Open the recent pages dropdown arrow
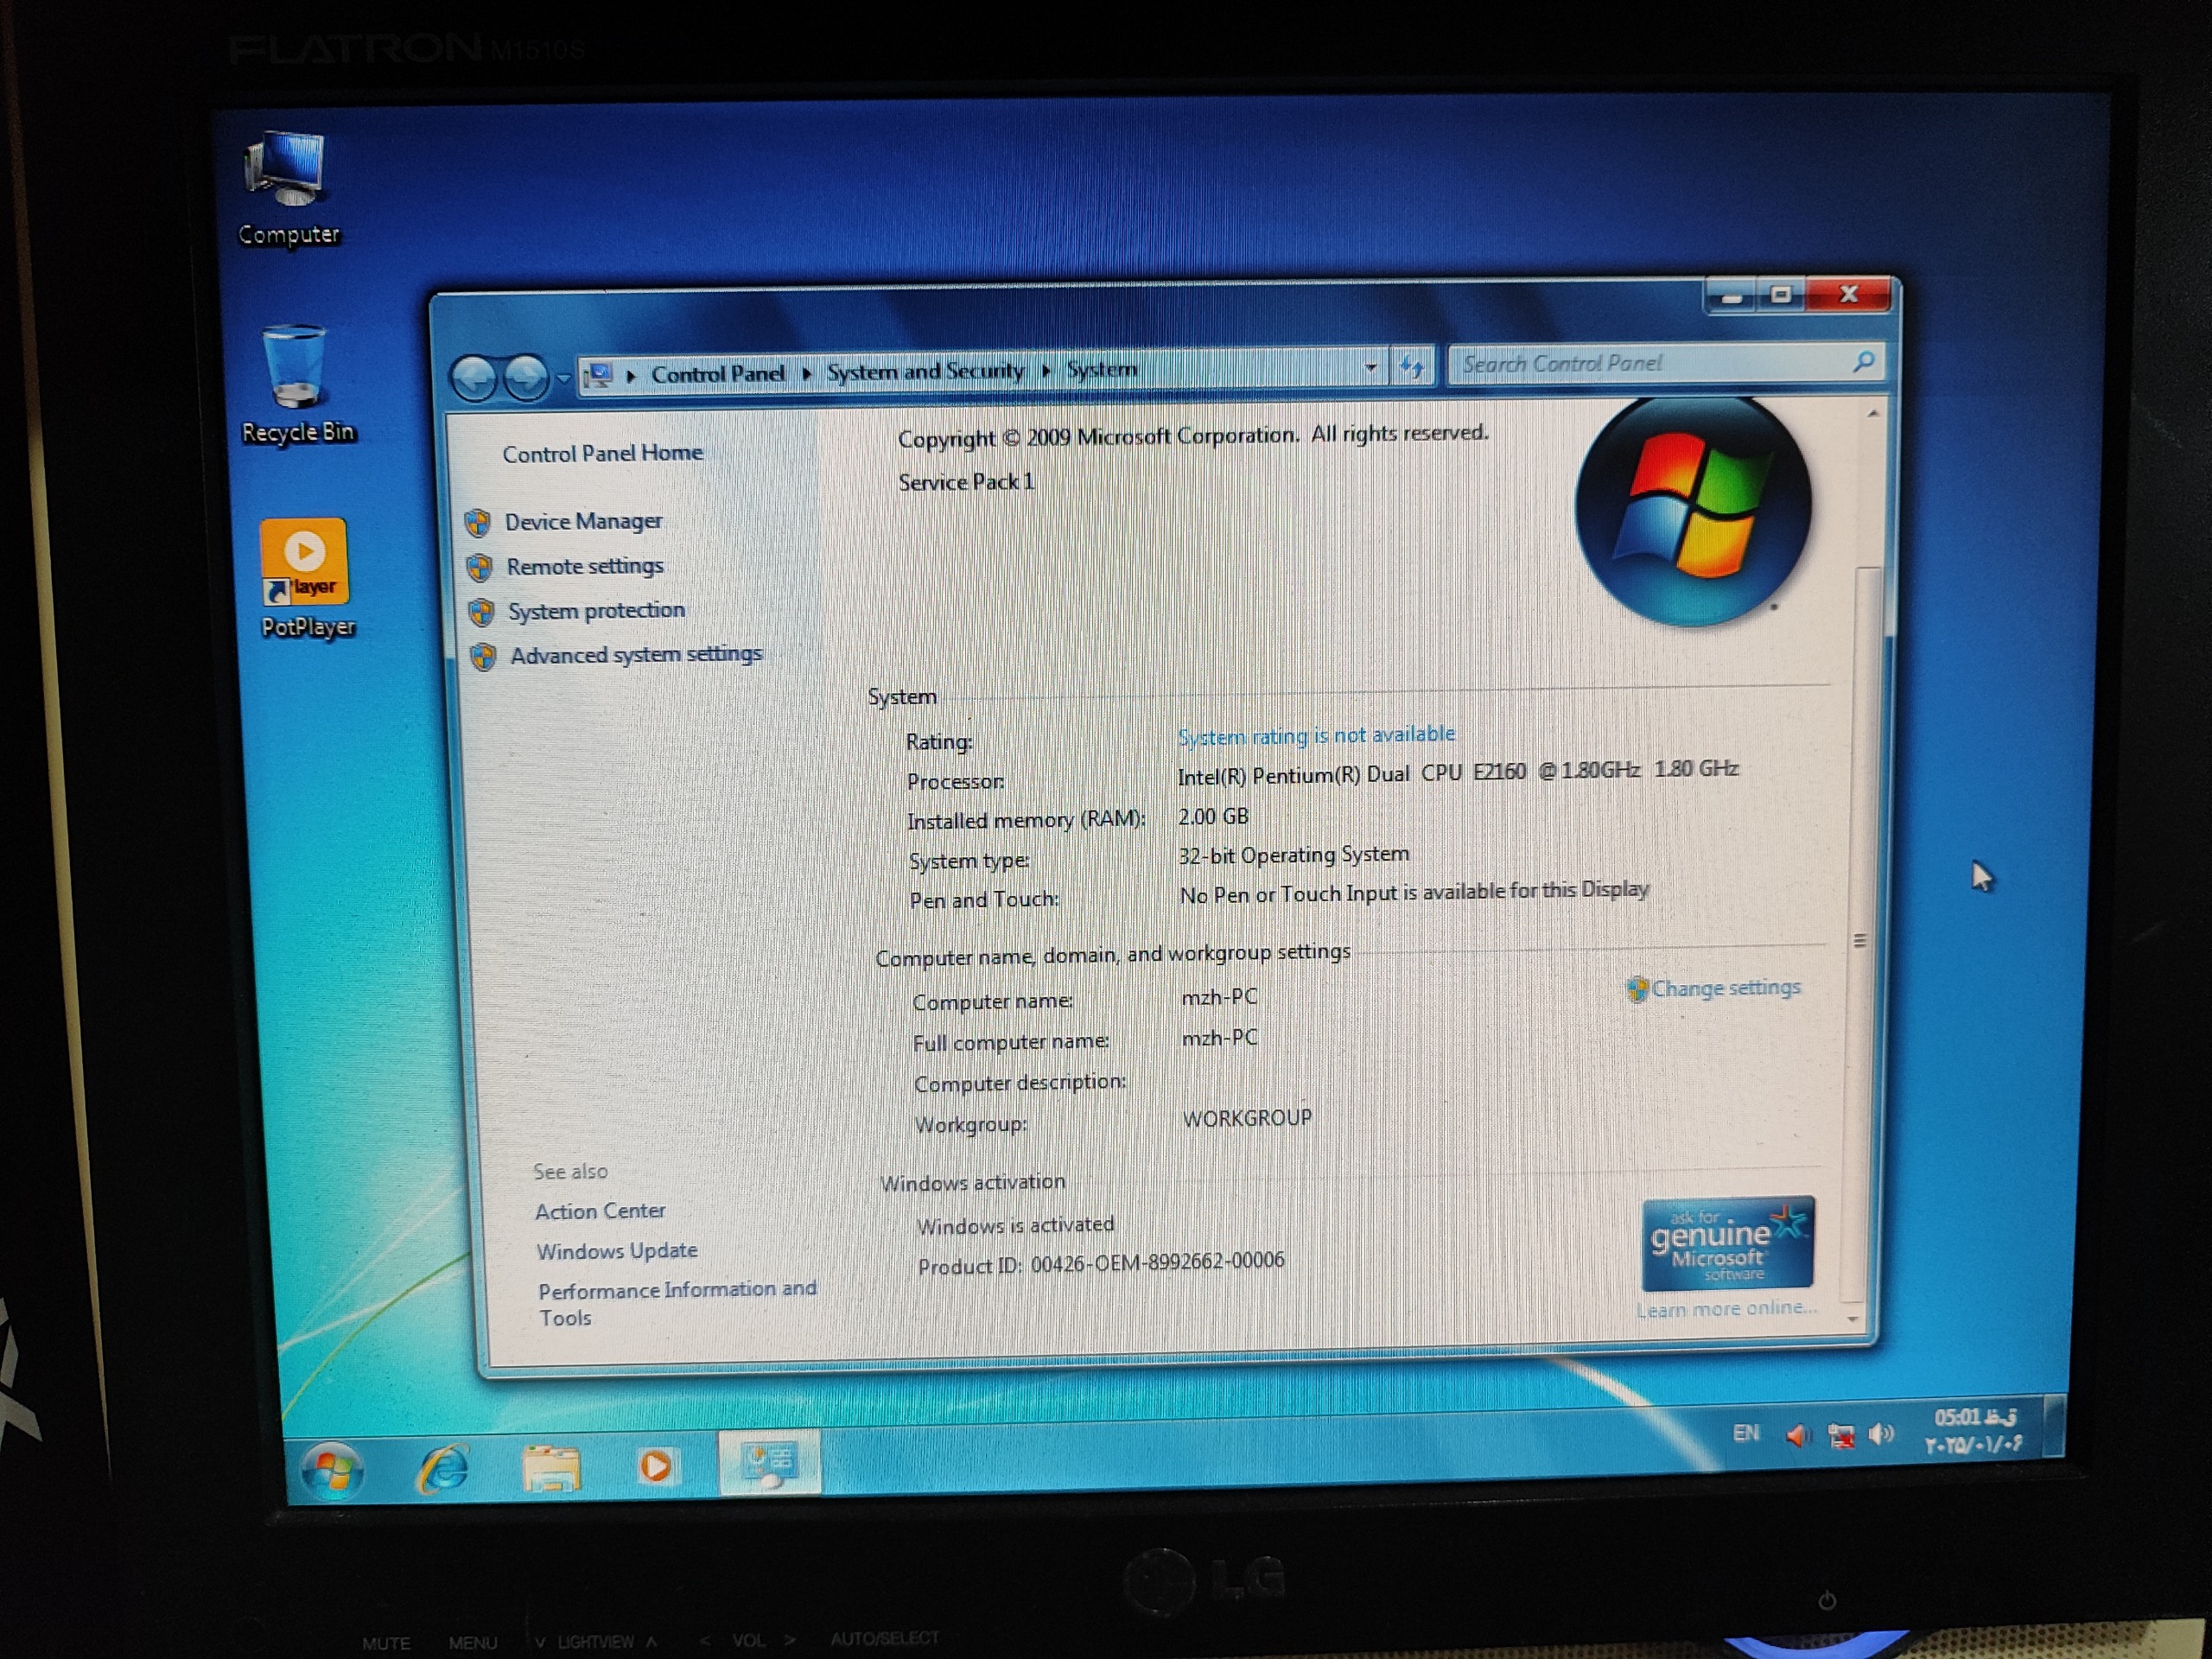Image resolution: width=2212 pixels, height=1659 pixels. pos(564,378)
